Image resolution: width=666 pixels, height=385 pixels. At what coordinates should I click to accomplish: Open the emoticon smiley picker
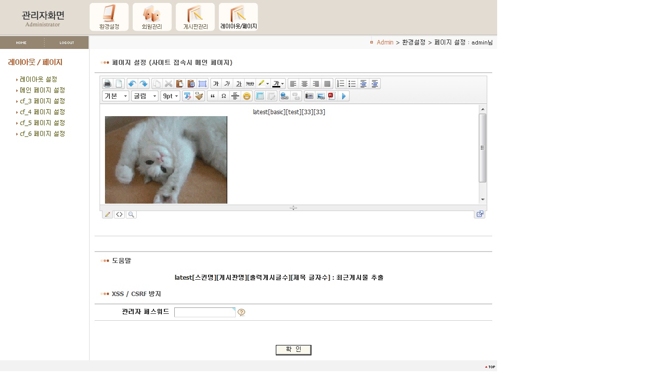(247, 96)
